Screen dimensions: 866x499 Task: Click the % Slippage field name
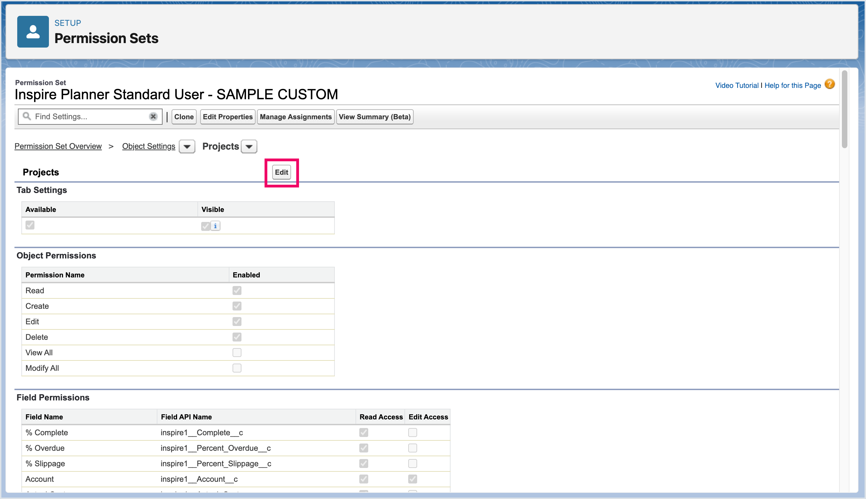tap(45, 464)
